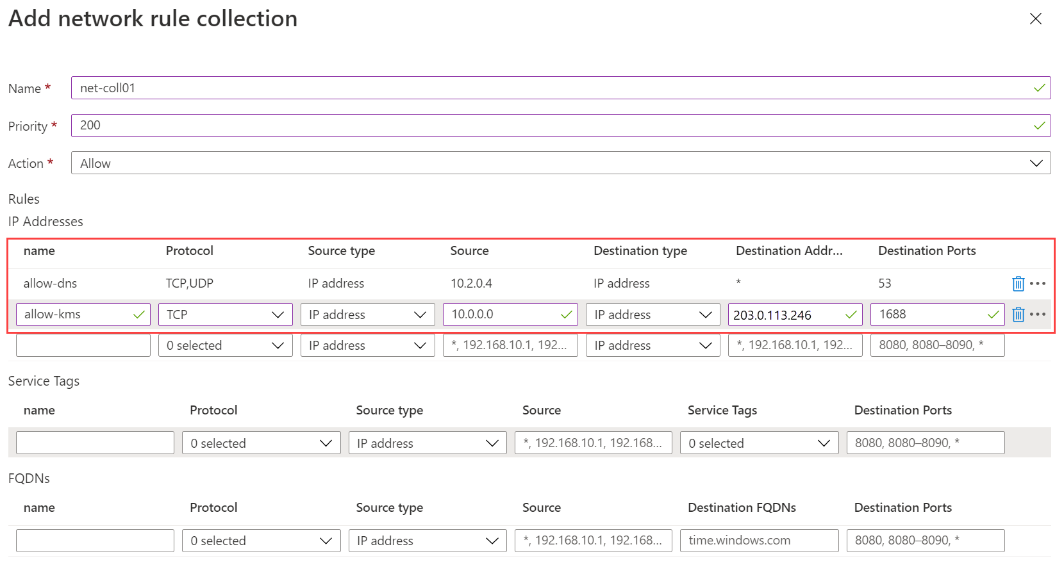Open the protocol dropdown in new IP Addresses row
The width and height of the screenshot is (1064, 581).
click(x=226, y=345)
